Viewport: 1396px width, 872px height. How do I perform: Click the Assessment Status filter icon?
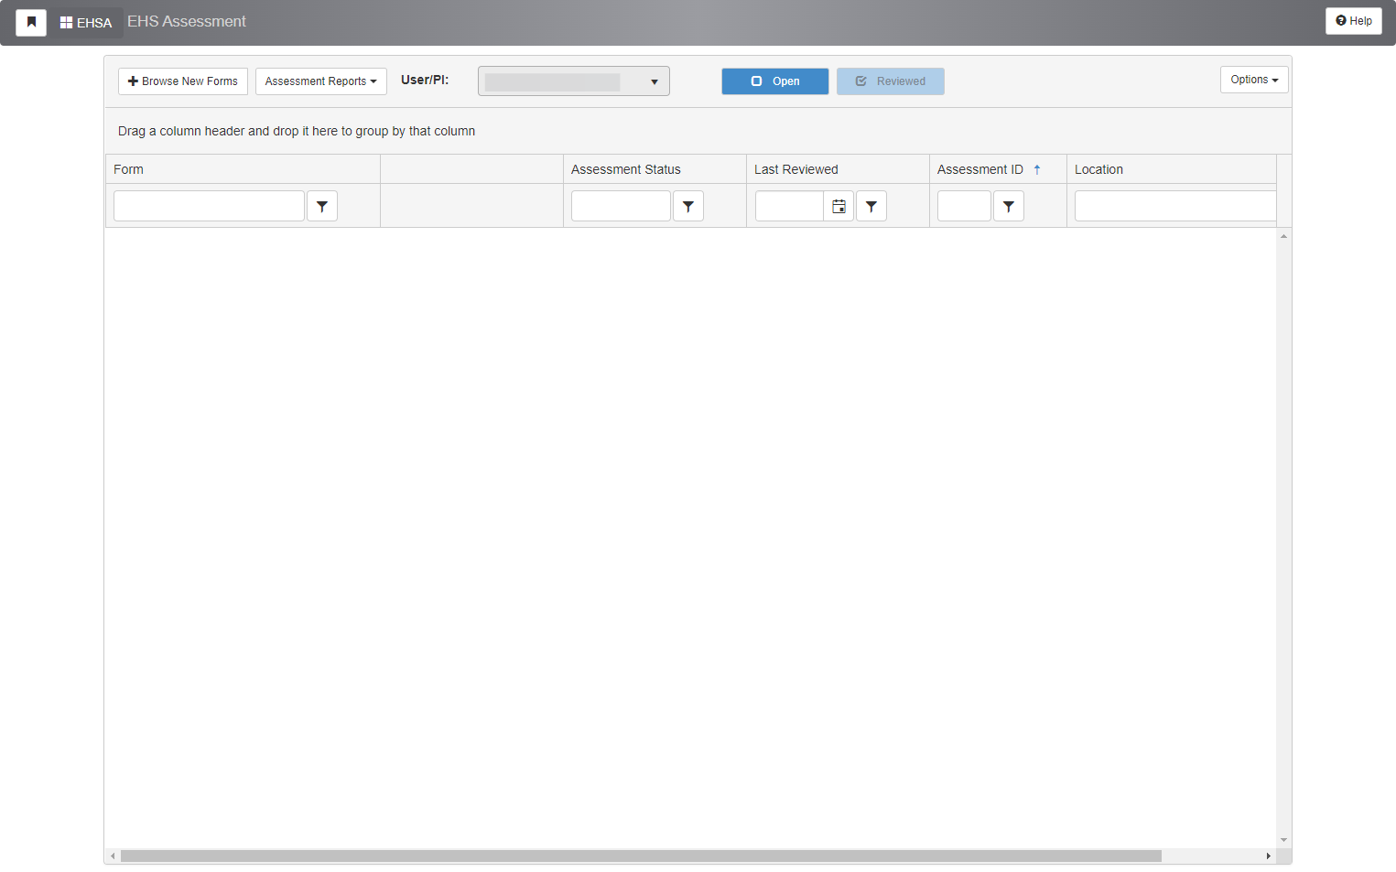688,207
